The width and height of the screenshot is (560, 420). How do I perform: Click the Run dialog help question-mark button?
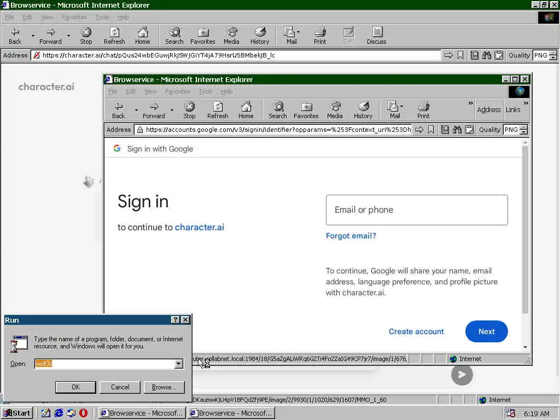[176, 320]
